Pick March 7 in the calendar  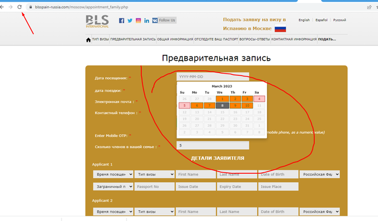[210, 105]
